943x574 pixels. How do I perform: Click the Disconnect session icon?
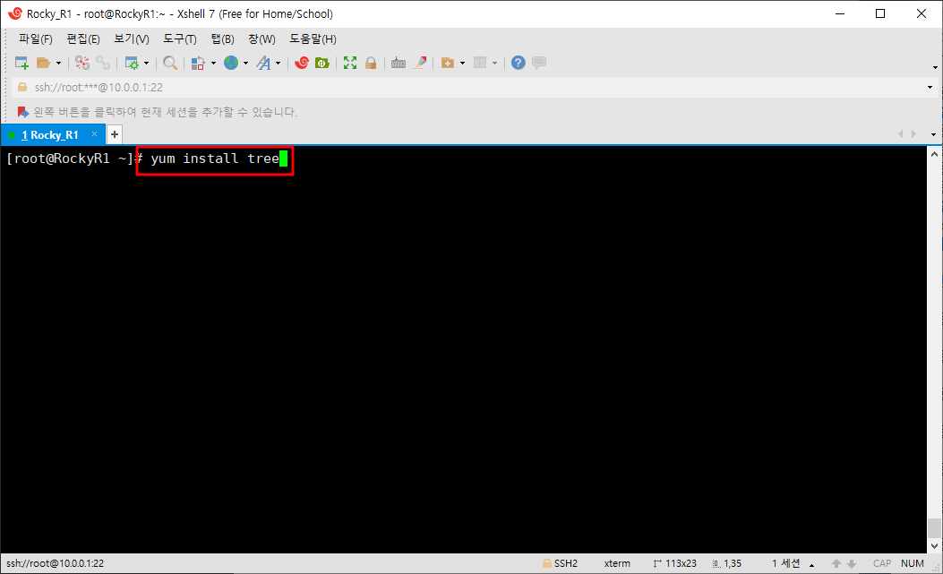[x=82, y=63]
